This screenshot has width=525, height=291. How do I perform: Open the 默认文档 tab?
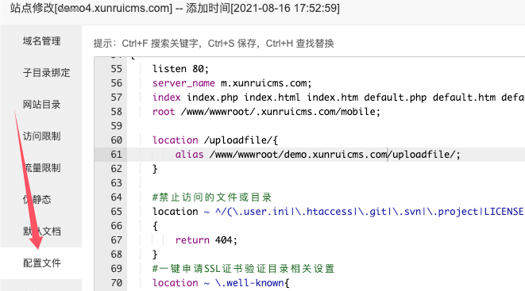click(x=41, y=232)
